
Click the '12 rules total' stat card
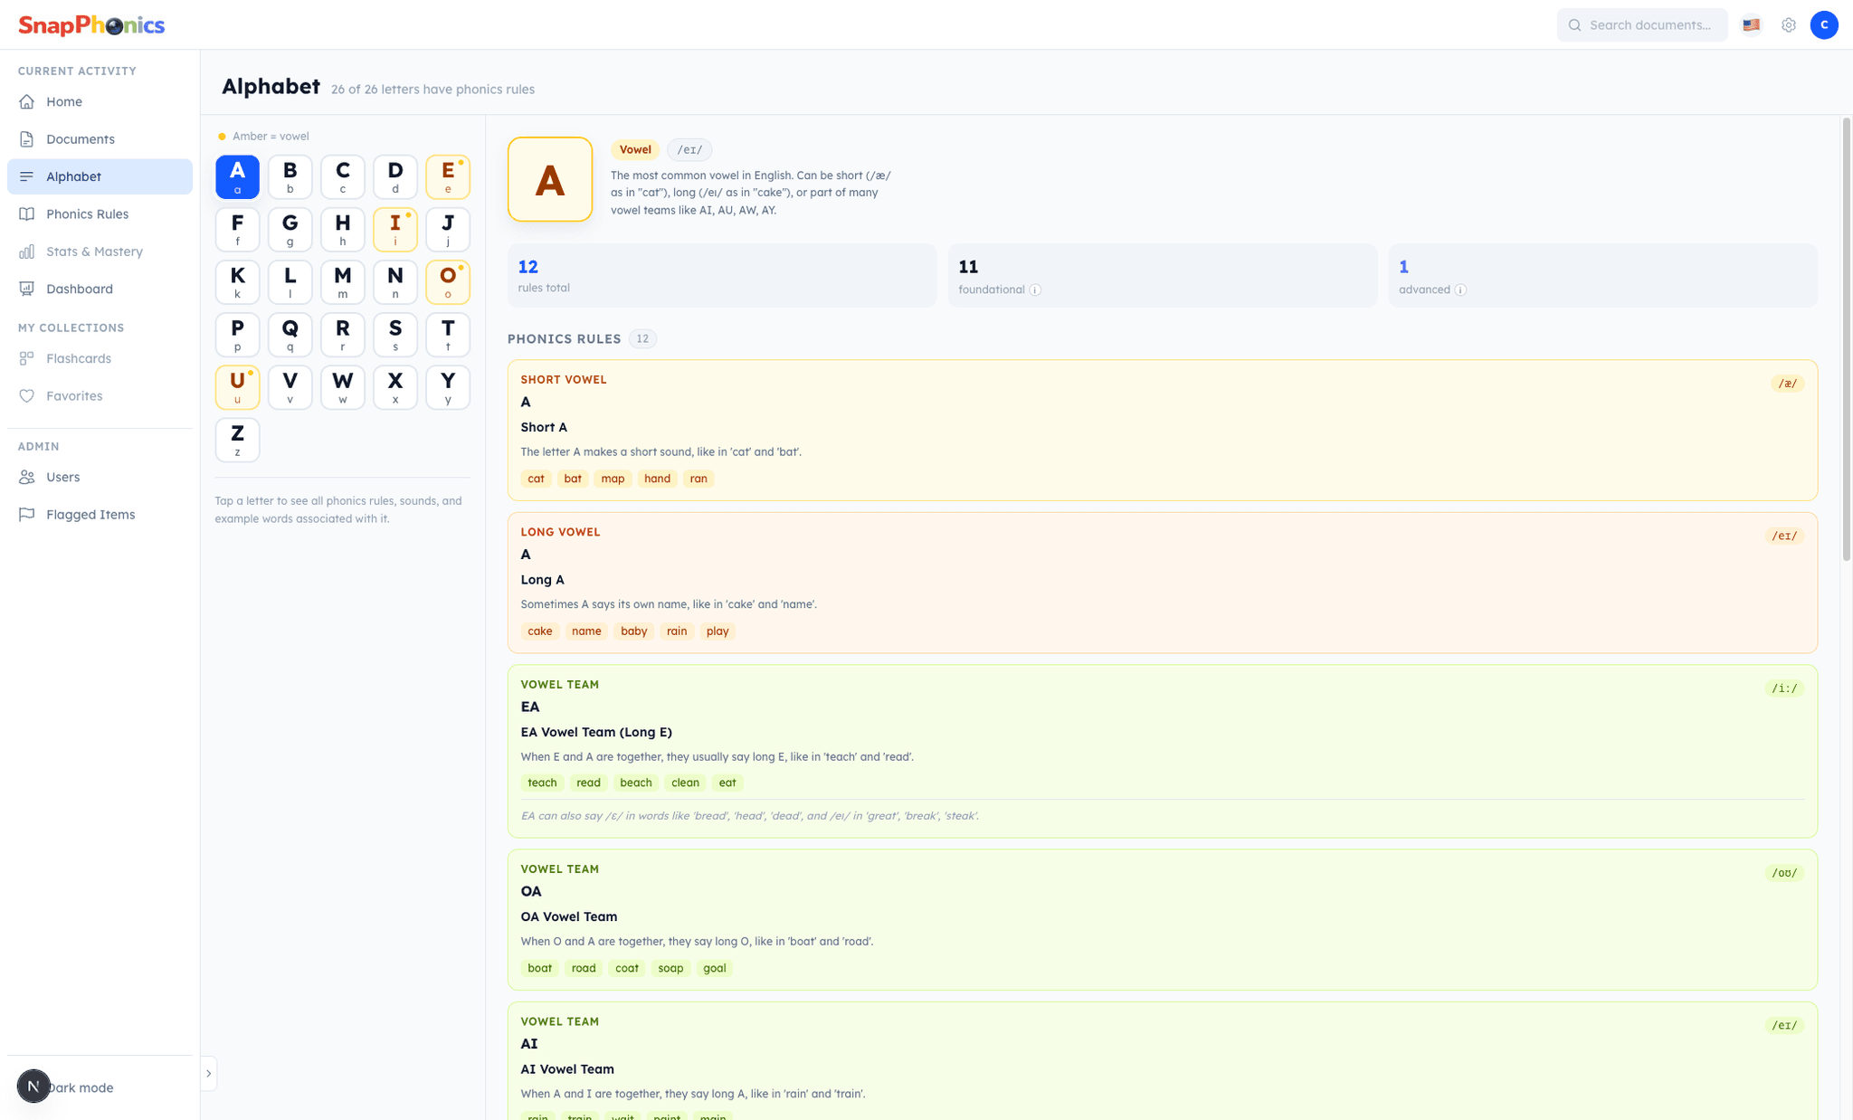coord(722,275)
